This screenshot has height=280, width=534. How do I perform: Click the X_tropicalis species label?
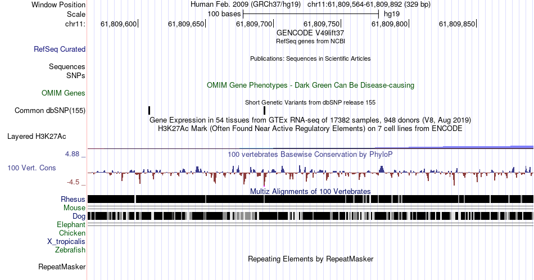[x=66, y=242]
